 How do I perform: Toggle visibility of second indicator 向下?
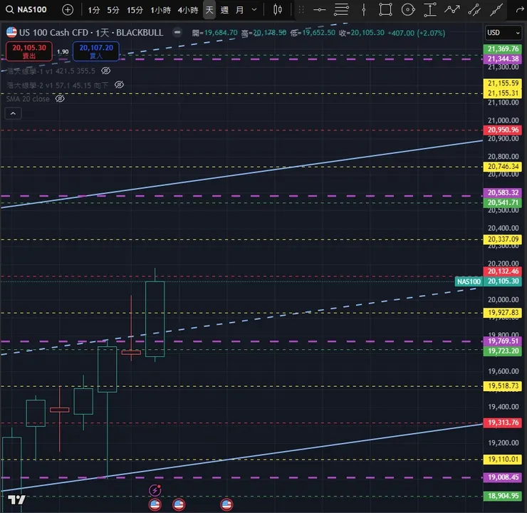(119, 85)
